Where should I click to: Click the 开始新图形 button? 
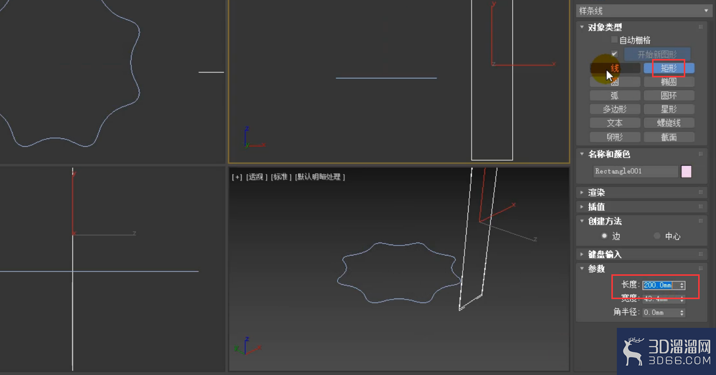pos(657,54)
